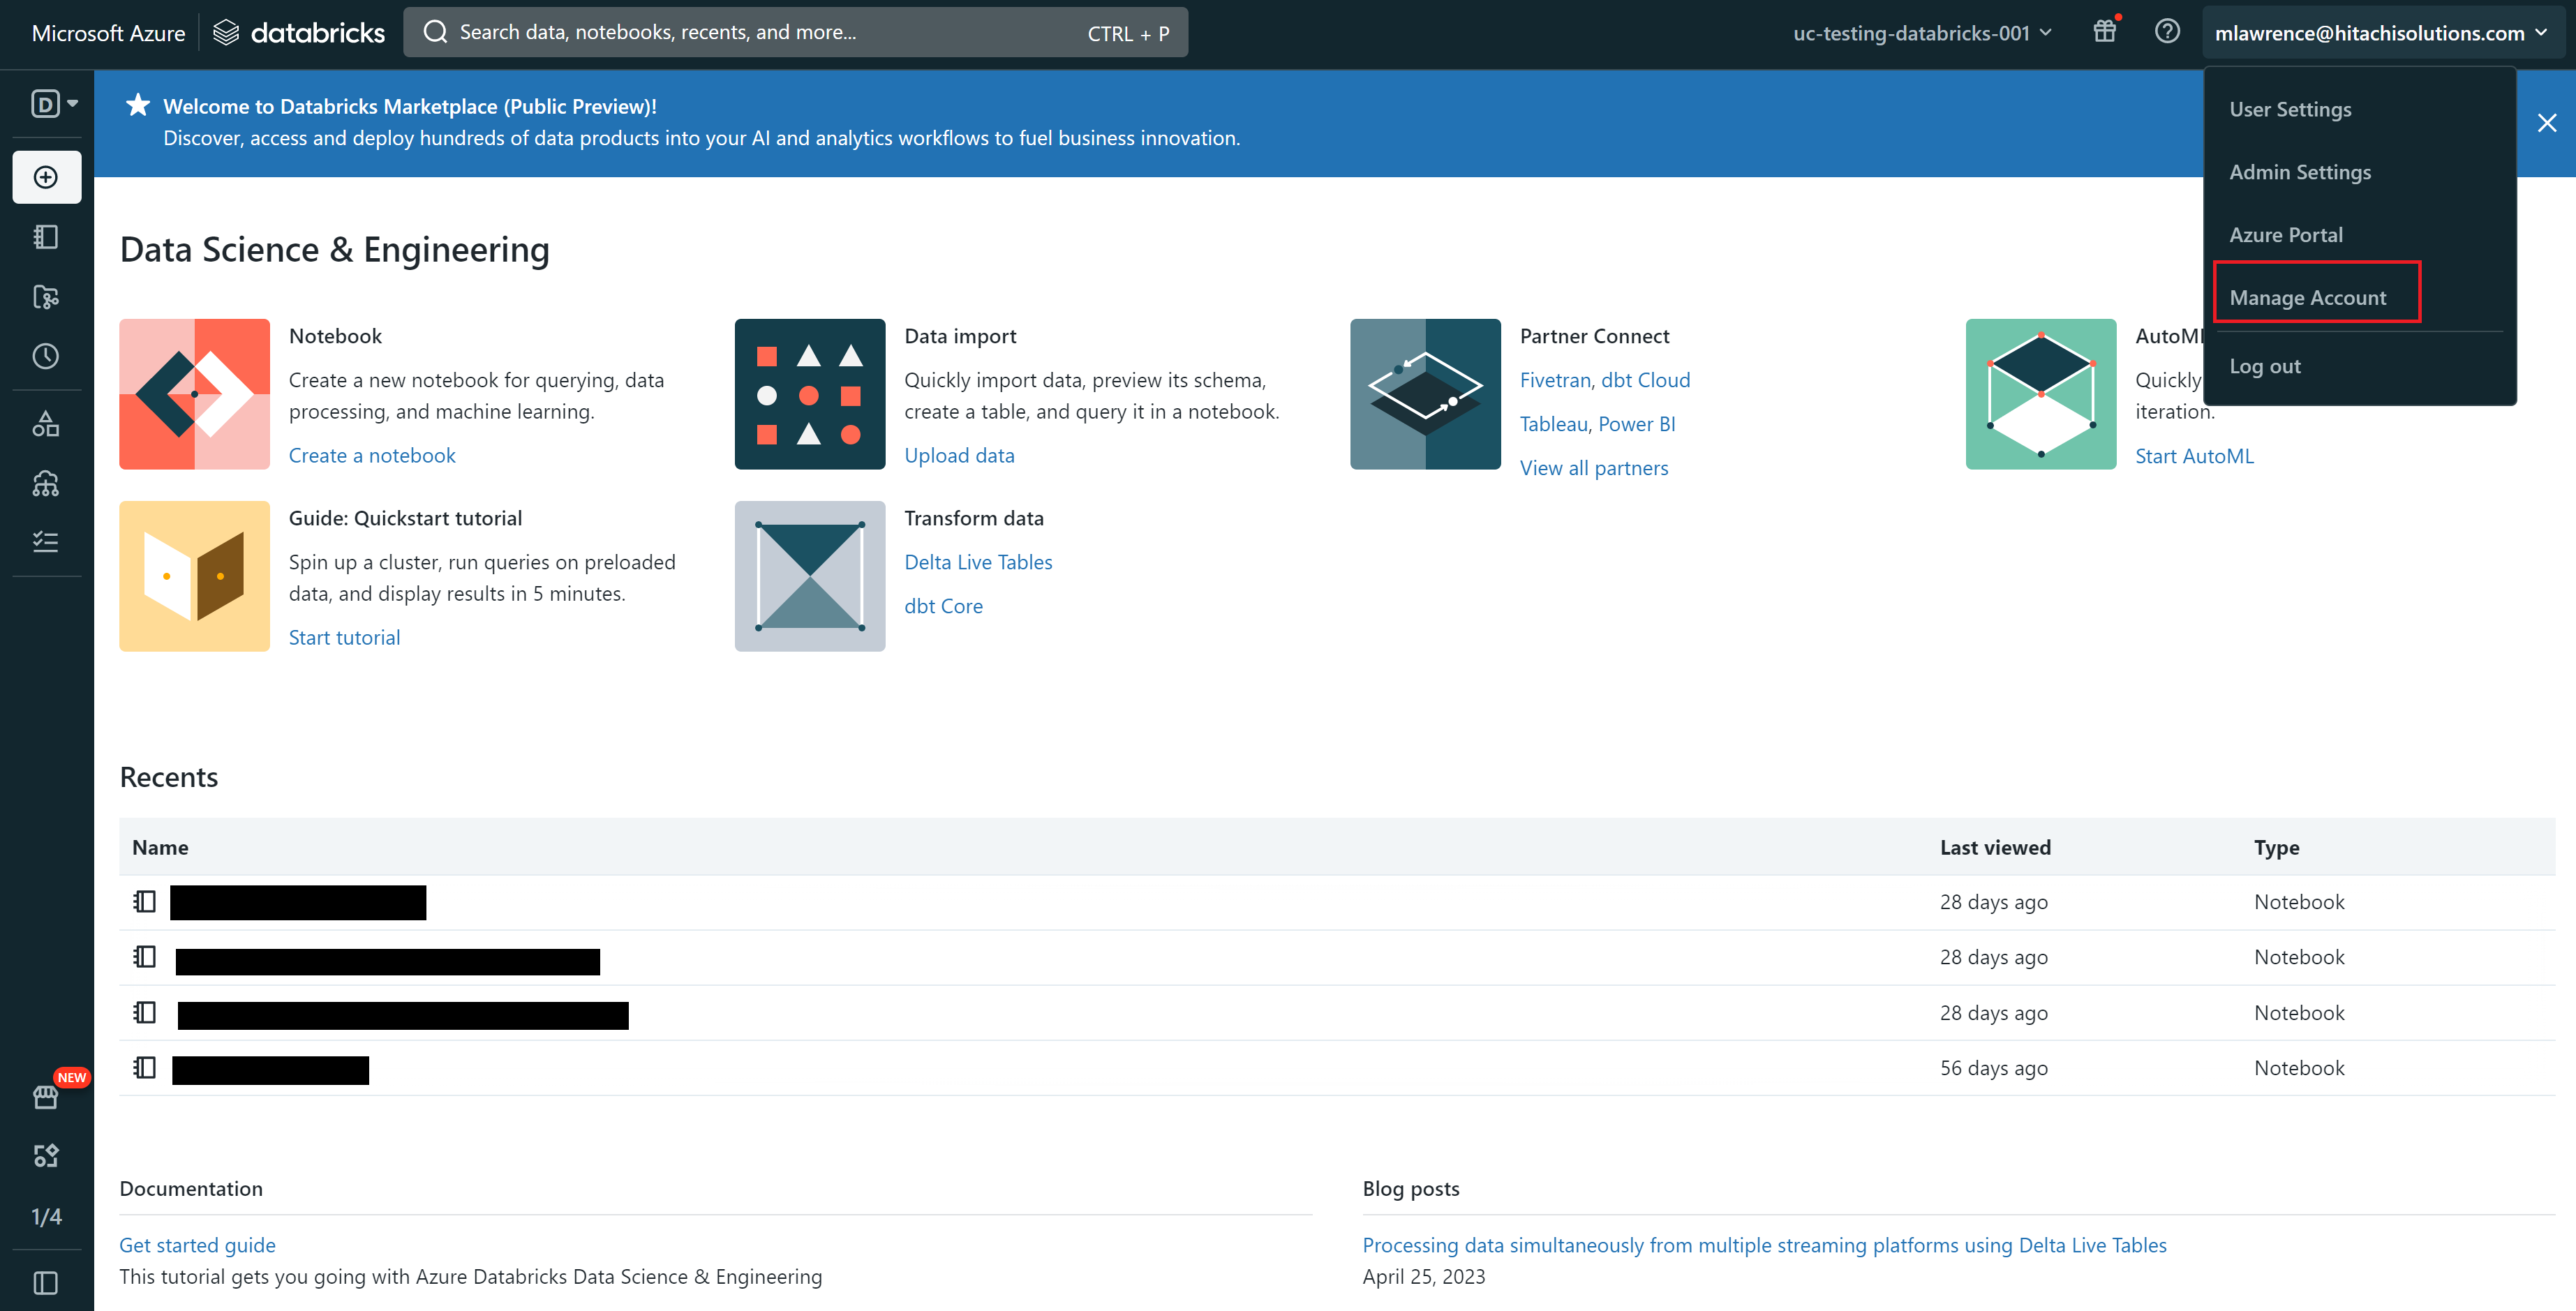This screenshot has height=1311, width=2576.
Task: Open the Tableau, Power BI link
Action: coord(1597,424)
